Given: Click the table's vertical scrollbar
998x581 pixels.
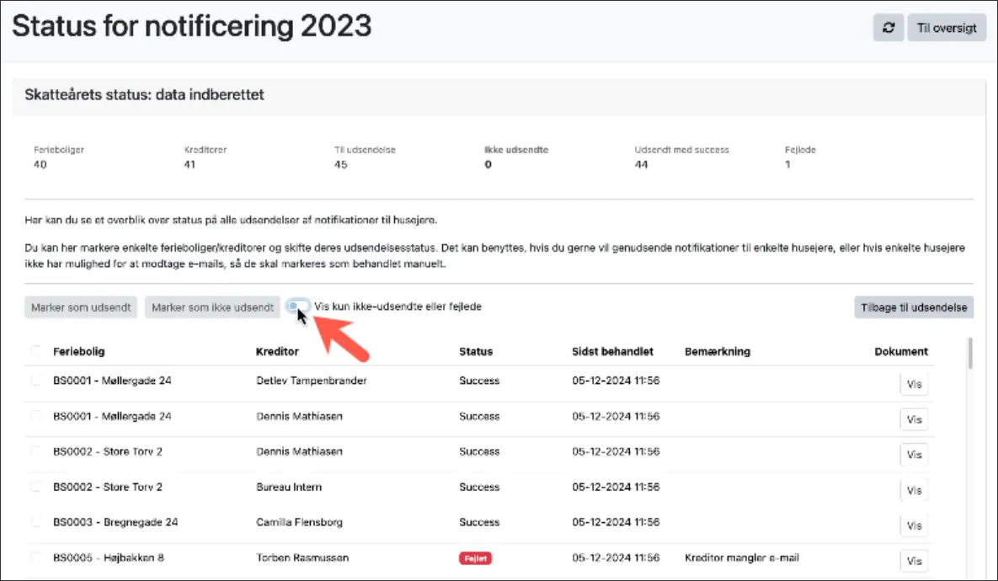Looking at the screenshot, I should [969, 354].
